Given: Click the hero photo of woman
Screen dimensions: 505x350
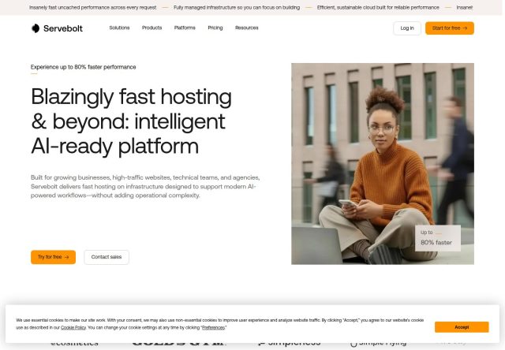Looking at the screenshot, I should point(382,164).
